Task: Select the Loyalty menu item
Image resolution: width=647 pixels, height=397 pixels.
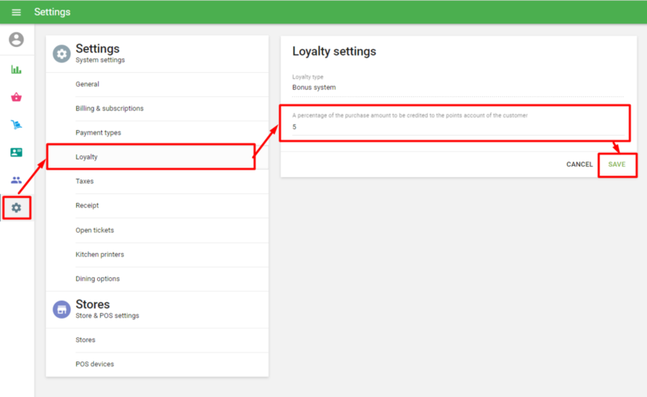Action: 87,157
